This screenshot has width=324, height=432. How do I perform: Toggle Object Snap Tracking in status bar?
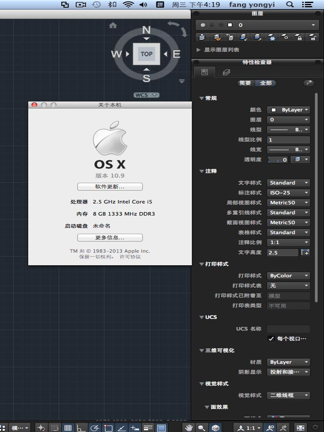click(x=121, y=428)
